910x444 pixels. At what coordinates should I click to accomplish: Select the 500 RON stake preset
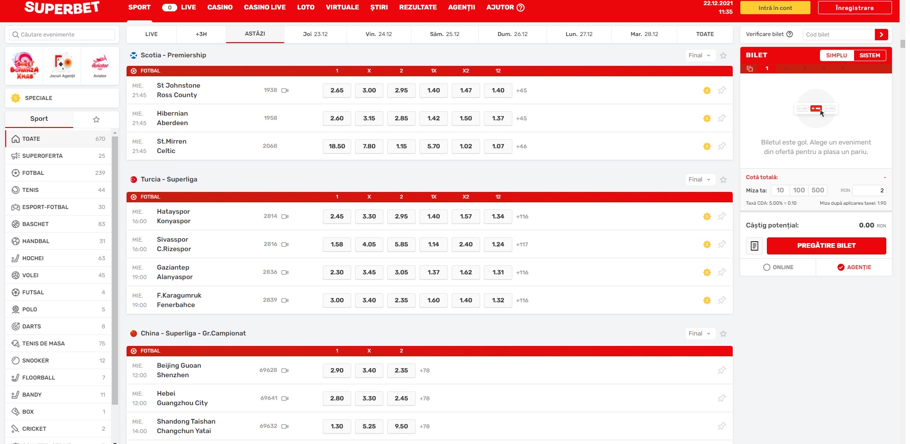[x=818, y=190]
